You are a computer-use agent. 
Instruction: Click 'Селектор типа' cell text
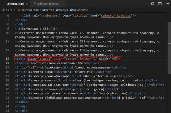click(x=40, y=72)
